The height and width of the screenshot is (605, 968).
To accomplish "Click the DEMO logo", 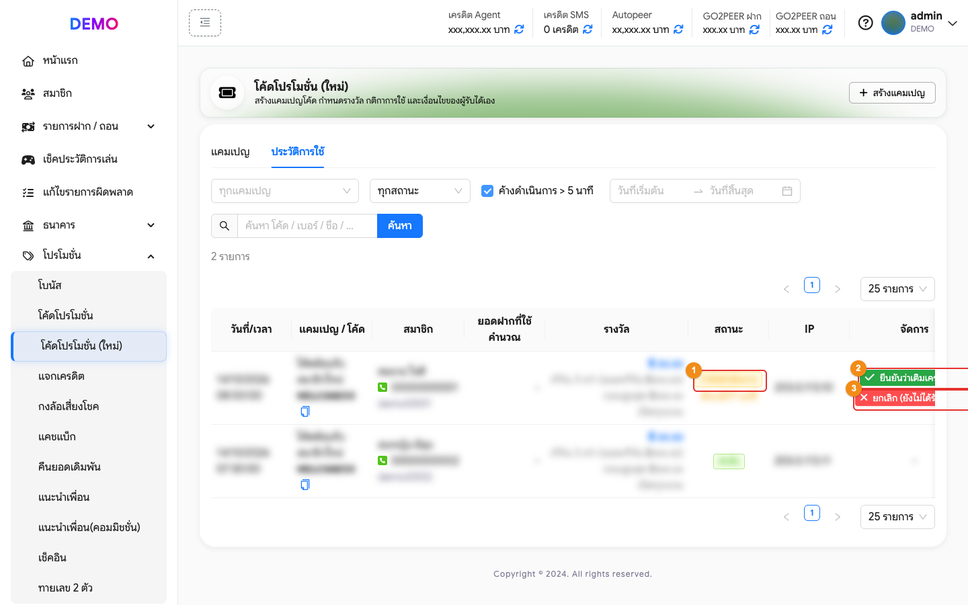I will pyautogui.click(x=94, y=24).
